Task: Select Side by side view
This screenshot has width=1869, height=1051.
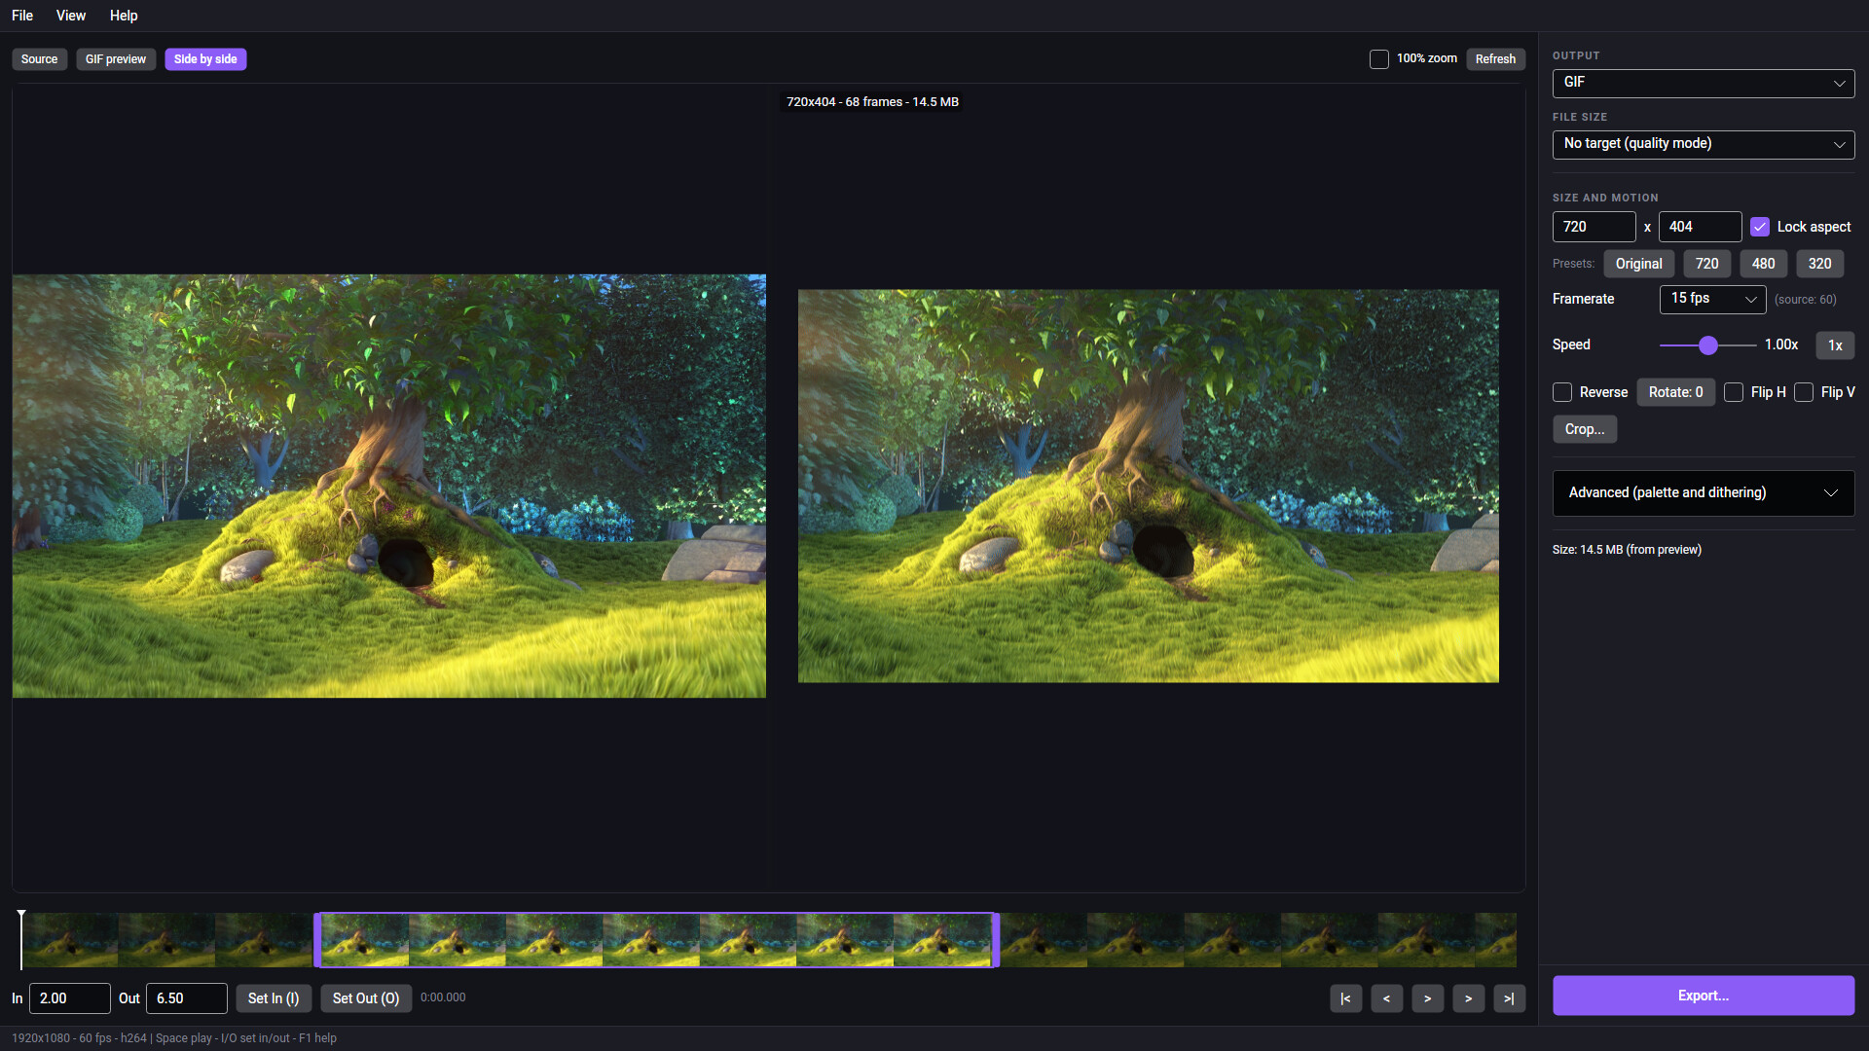Action: coord(205,59)
